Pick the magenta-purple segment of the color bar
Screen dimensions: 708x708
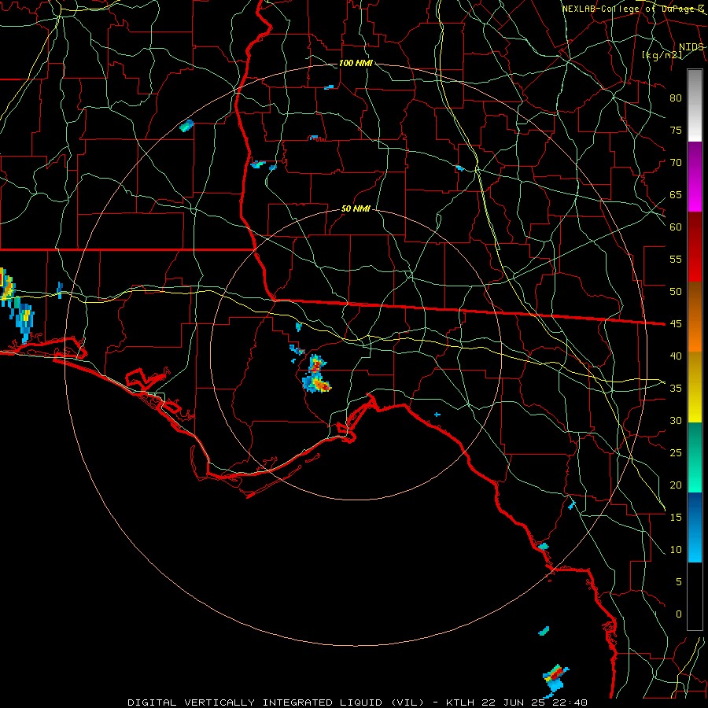(695, 176)
